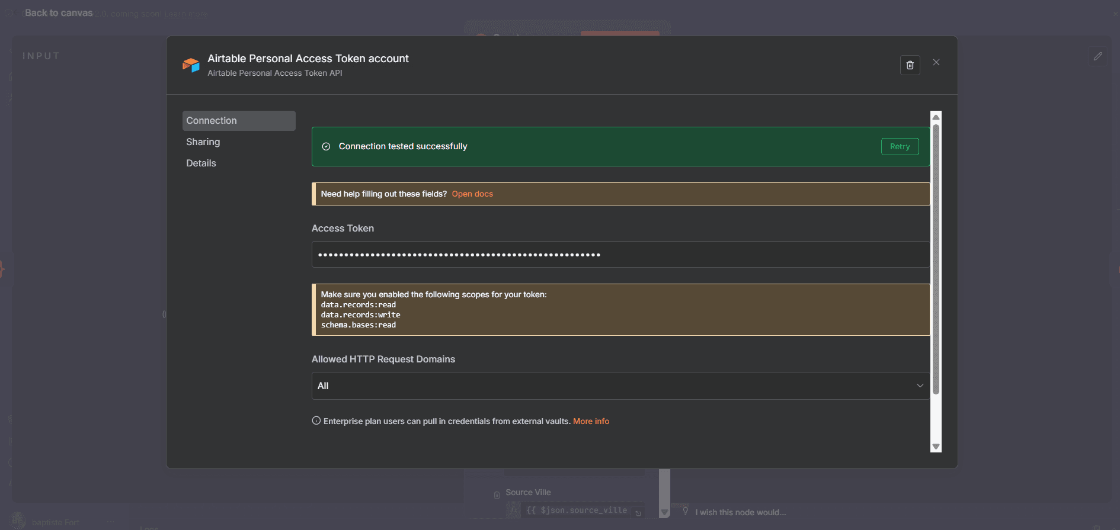
Task: Click 'Airtable Personal Access Token API' subtitle
Action: click(x=275, y=73)
